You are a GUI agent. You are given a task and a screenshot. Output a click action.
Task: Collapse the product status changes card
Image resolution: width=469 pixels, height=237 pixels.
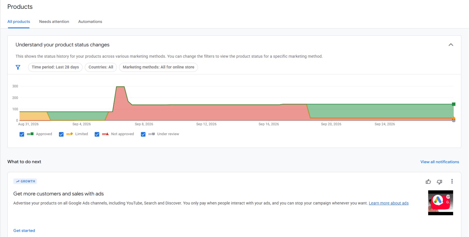(451, 45)
